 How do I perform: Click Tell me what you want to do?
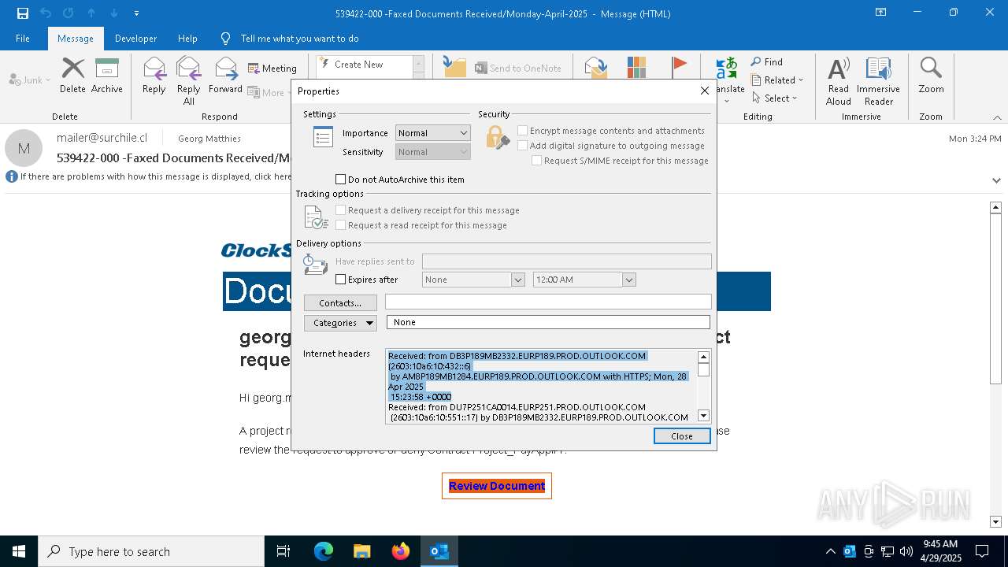(x=299, y=39)
